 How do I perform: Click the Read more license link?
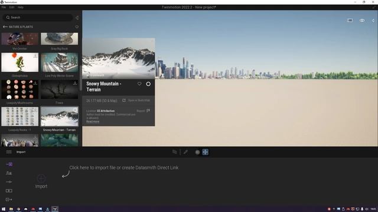[x=93, y=122]
